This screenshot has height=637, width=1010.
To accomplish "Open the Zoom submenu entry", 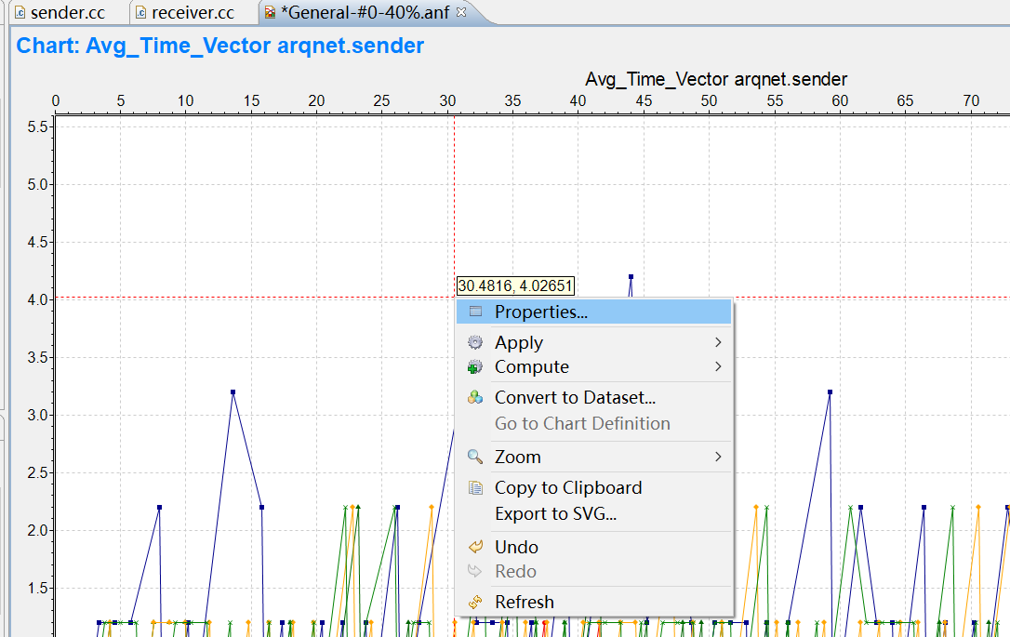I will [x=593, y=457].
